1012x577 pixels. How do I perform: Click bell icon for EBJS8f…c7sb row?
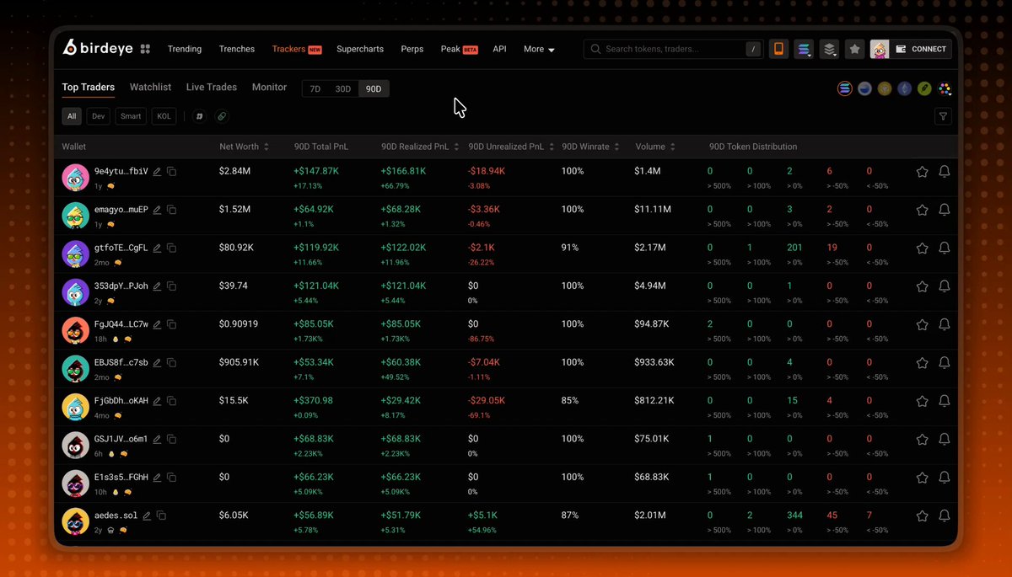[945, 362]
